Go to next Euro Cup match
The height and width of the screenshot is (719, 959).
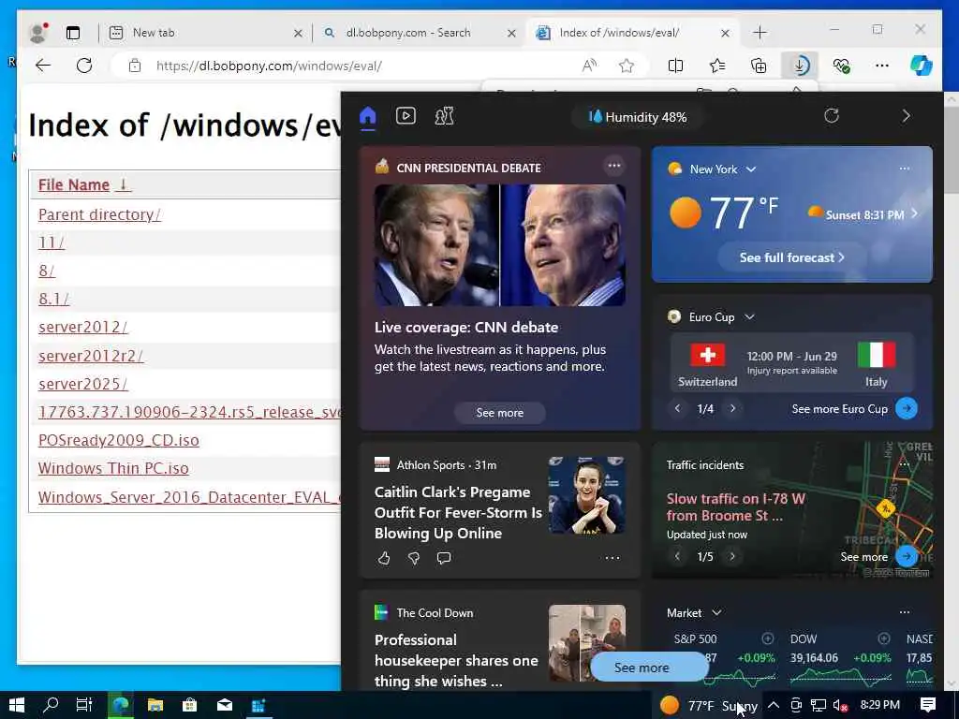pyautogui.click(x=732, y=408)
